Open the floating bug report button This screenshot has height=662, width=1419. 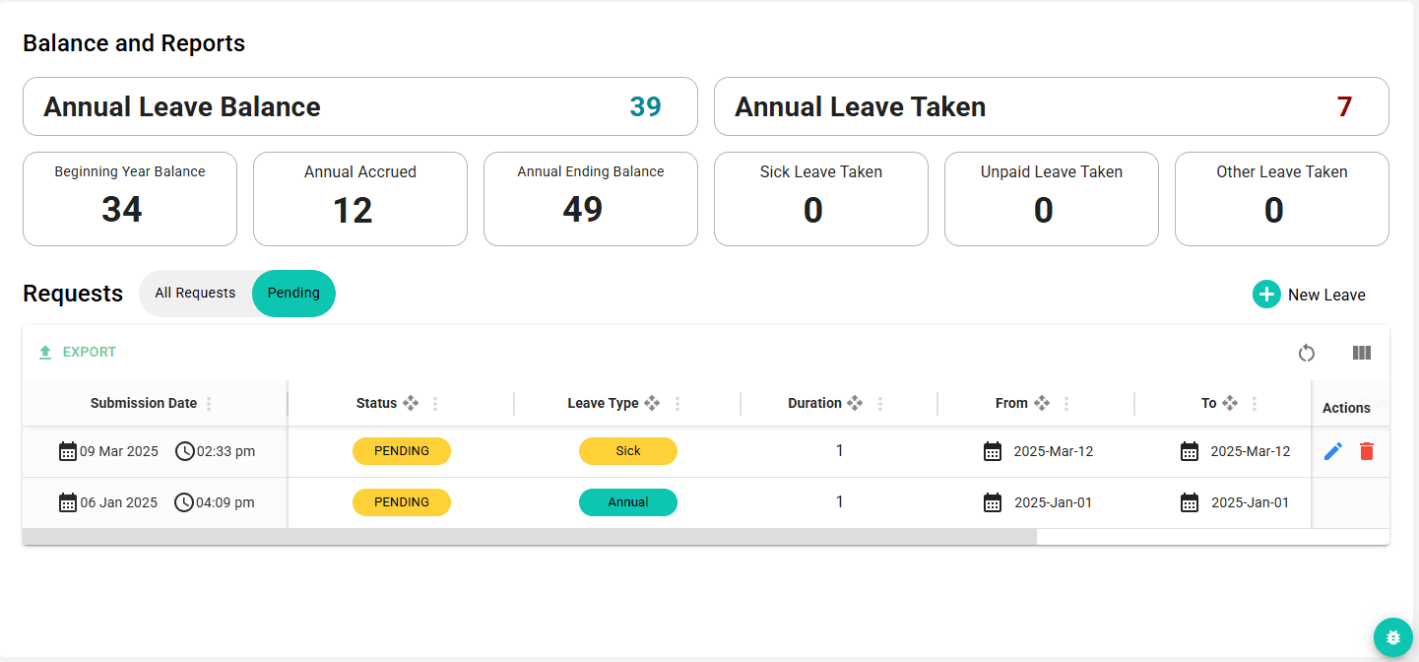pyautogui.click(x=1392, y=637)
